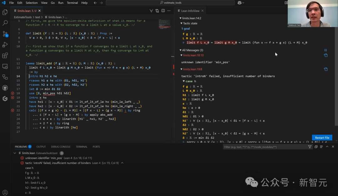Open the GitHub icon in activity bar
This screenshot has height=196, width=338.
[5, 88]
